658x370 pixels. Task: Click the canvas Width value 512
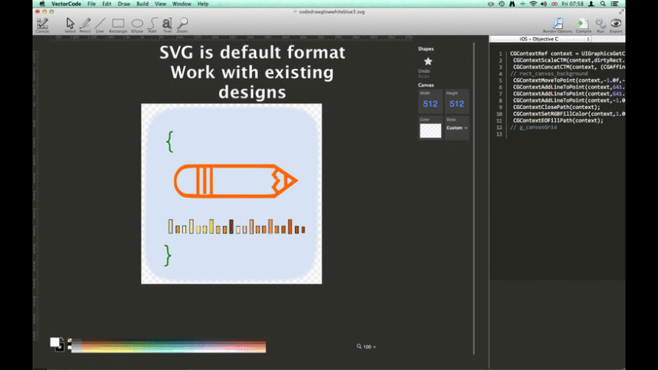click(x=430, y=104)
